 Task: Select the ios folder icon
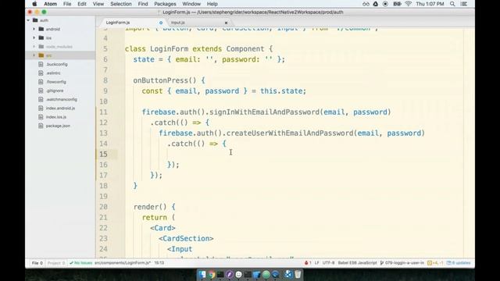(x=41, y=38)
